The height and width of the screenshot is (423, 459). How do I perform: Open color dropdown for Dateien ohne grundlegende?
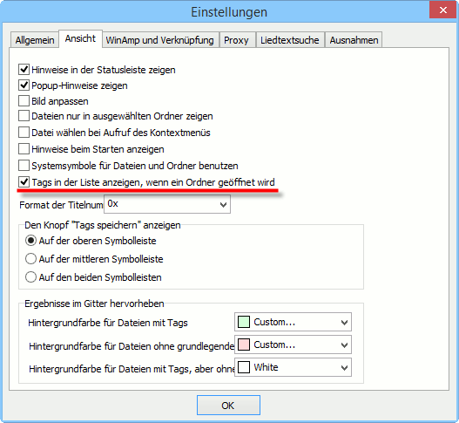click(293, 345)
